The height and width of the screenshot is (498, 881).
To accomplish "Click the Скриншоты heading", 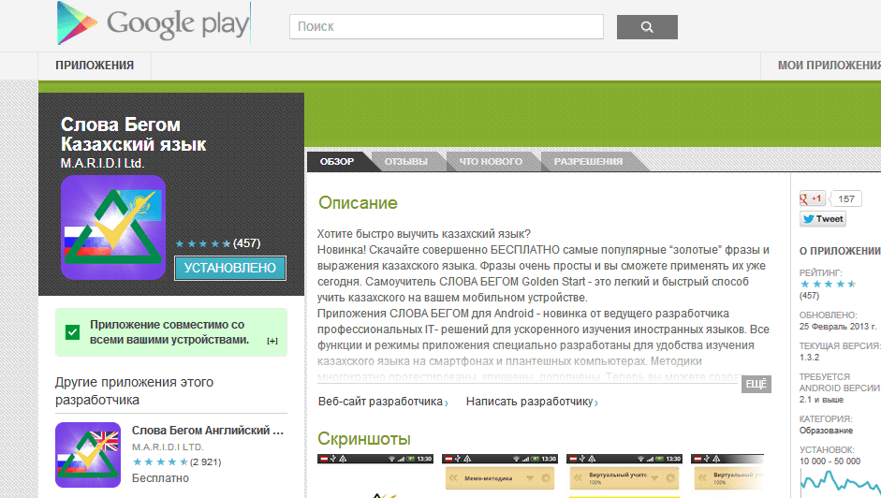I will pos(363,438).
